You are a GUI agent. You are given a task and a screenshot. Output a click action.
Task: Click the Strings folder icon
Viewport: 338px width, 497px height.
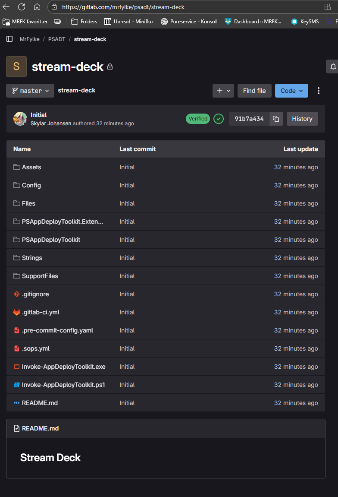(x=17, y=258)
